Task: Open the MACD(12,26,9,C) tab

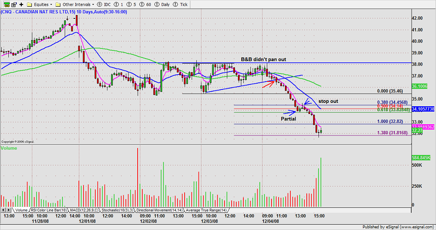Action: pyautogui.click(x=84, y=210)
